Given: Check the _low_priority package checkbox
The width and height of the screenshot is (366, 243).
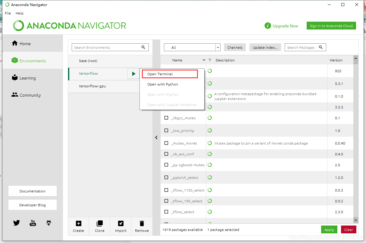Looking at the screenshot, I should [166, 130].
